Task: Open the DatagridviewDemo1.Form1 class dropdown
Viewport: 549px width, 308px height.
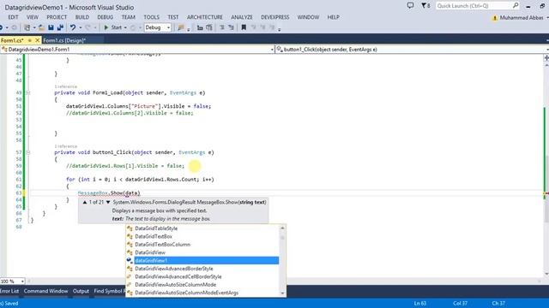Action: 137,50
